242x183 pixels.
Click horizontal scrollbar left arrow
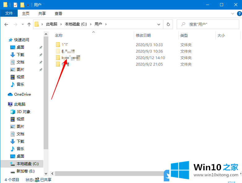click(52, 174)
